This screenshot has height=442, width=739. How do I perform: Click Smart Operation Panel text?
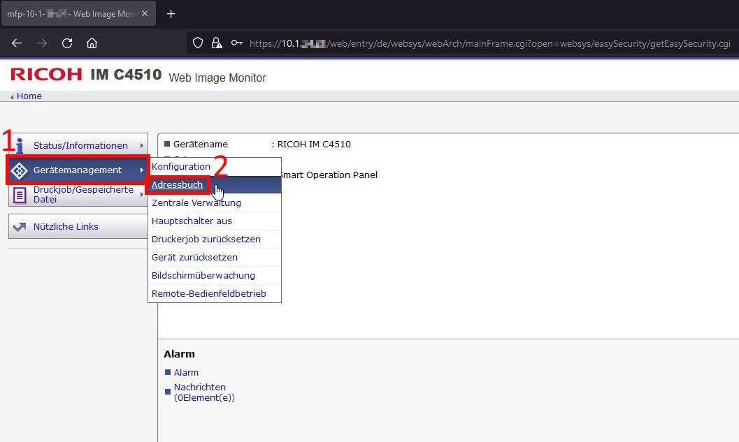coord(329,175)
